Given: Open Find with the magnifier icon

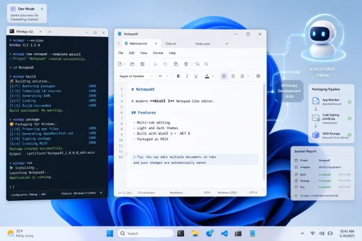Looking at the screenshot, I should pyautogui.click(x=197, y=64).
